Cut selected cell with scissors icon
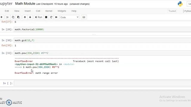The image size is (191, 107). [7, 17]
